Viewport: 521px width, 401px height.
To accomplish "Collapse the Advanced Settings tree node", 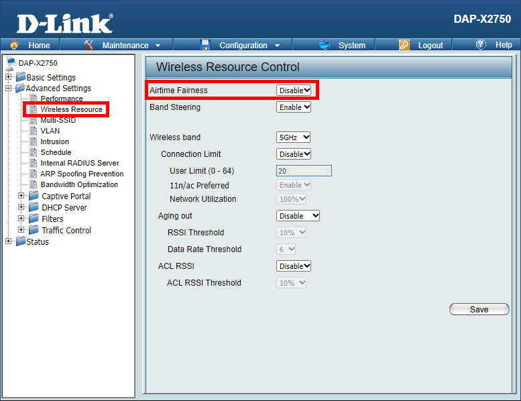I will coord(8,88).
